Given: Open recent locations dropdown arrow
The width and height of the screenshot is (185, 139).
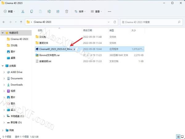Looking at the screenshot, I should [x=16, y=22].
